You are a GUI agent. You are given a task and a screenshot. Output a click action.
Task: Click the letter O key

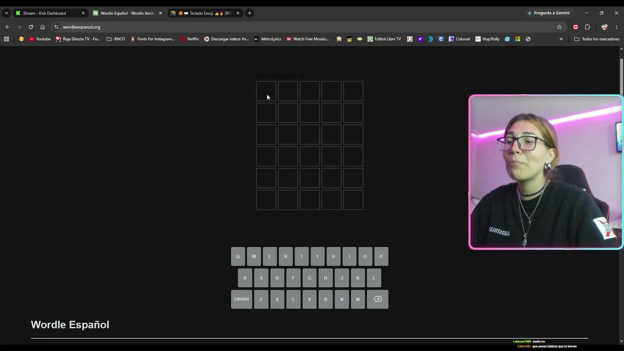coord(365,256)
